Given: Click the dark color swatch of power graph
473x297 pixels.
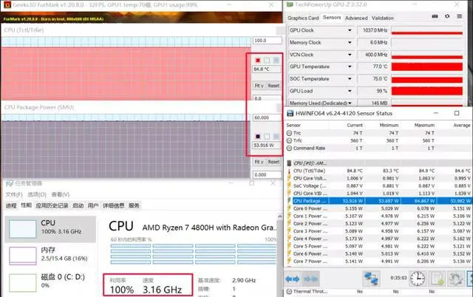Looking at the screenshot, I should (x=258, y=137).
